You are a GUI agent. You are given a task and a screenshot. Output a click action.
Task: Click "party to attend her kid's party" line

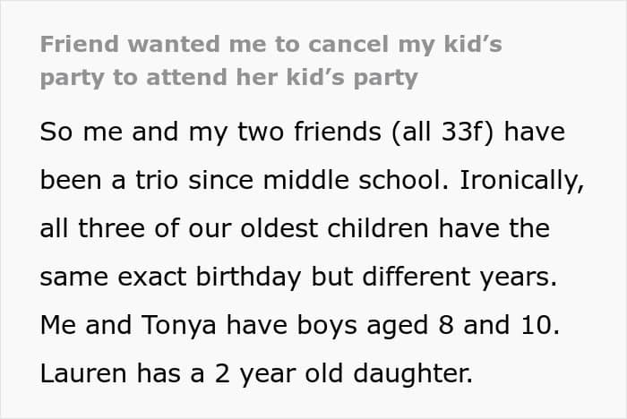tap(228, 78)
